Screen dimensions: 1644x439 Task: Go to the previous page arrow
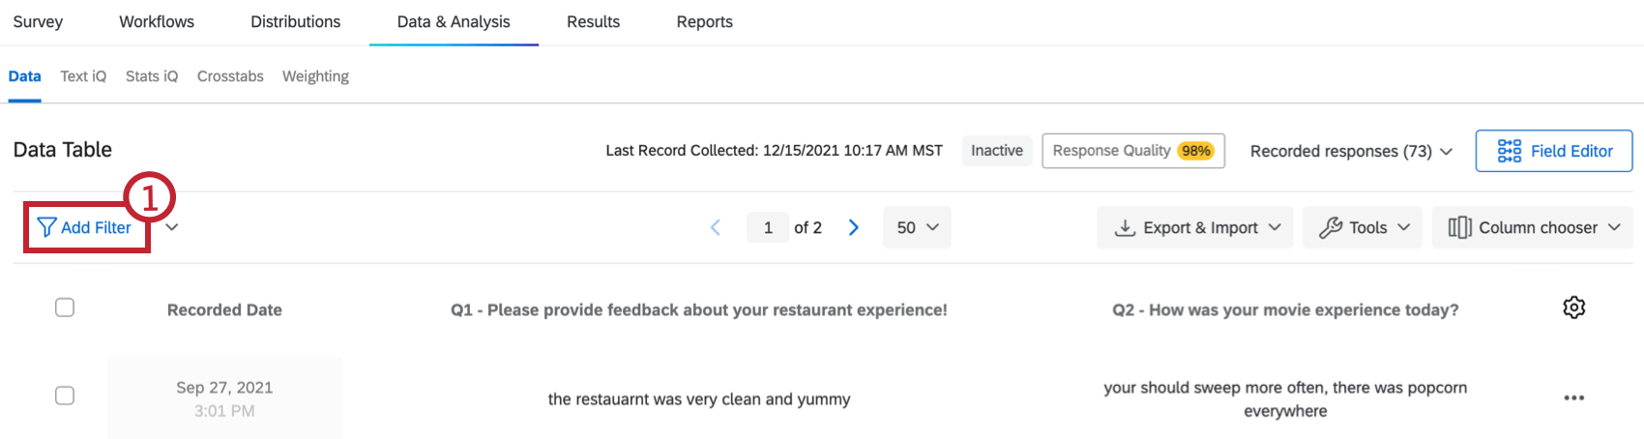(716, 227)
